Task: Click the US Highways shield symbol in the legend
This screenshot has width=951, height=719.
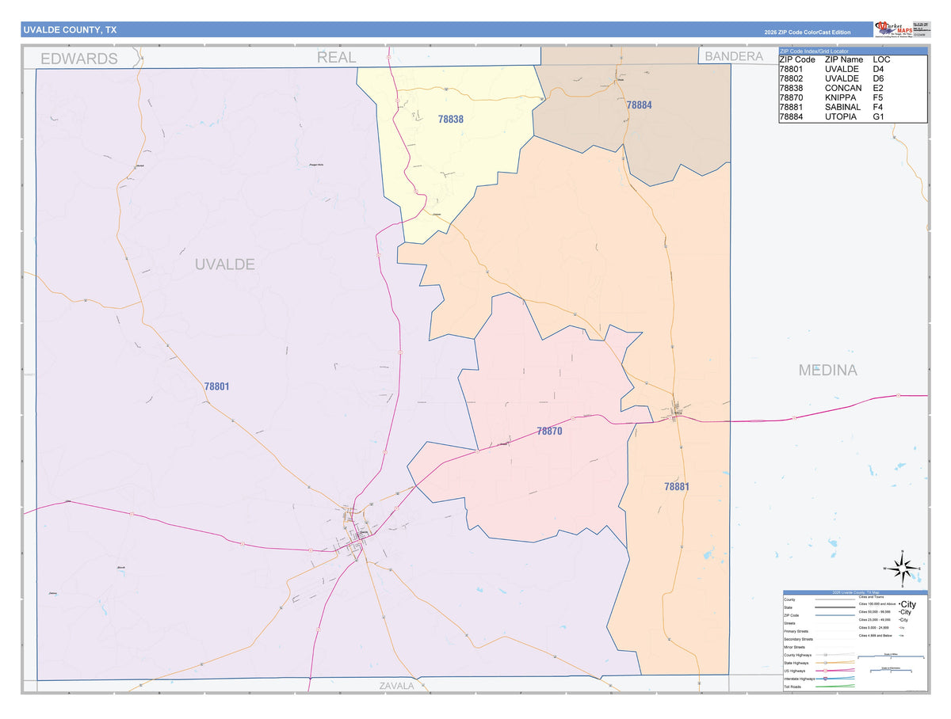Action: click(825, 671)
